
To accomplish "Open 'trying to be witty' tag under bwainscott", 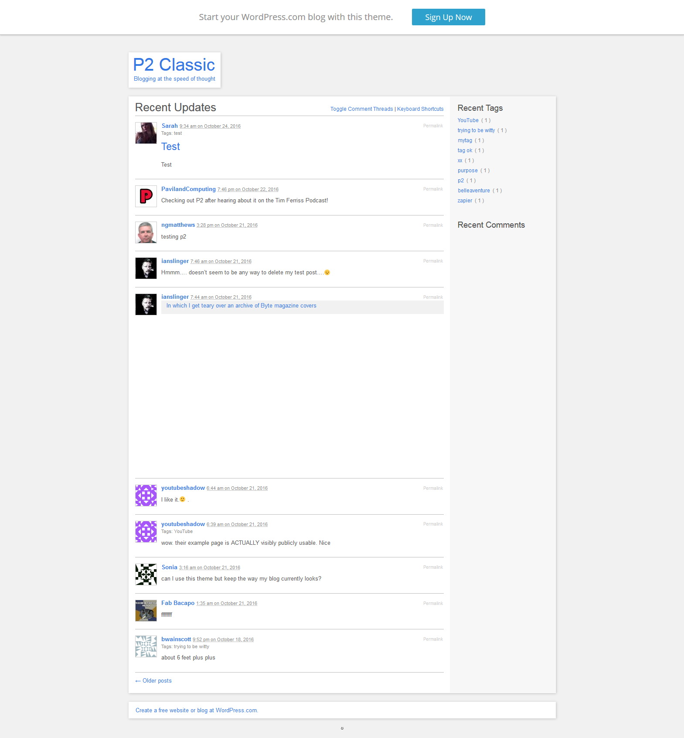I will (x=191, y=646).
